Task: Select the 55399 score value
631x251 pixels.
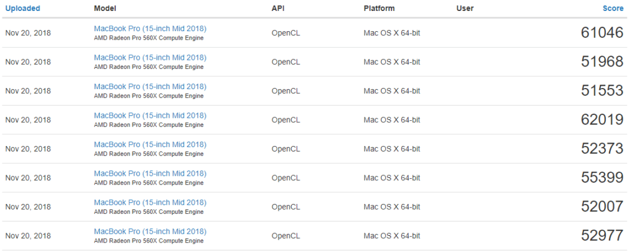Action: point(602,178)
